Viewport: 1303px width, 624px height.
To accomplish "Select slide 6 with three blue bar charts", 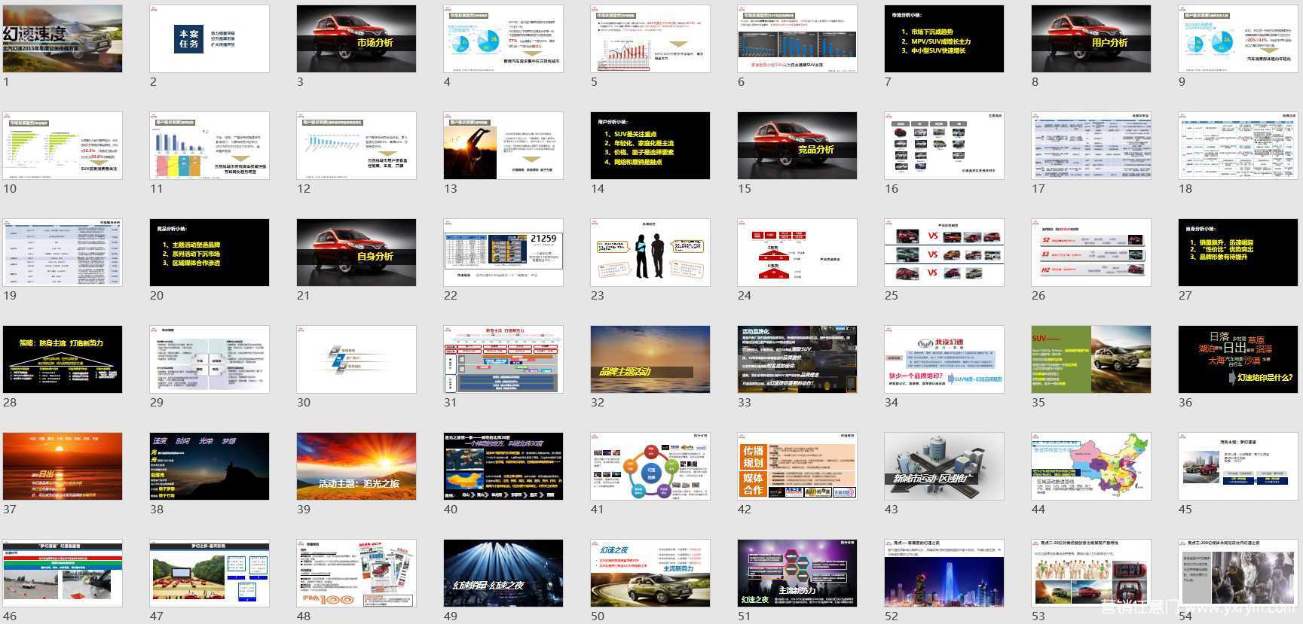I will click(797, 39).
